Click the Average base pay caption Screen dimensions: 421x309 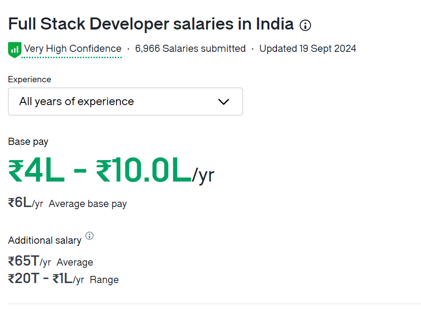tap(88, 204)
